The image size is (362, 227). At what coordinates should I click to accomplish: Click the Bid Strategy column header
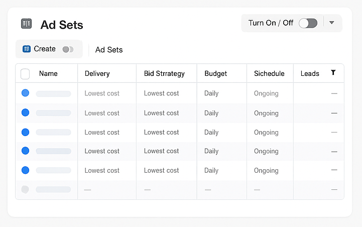pos(164,73)
